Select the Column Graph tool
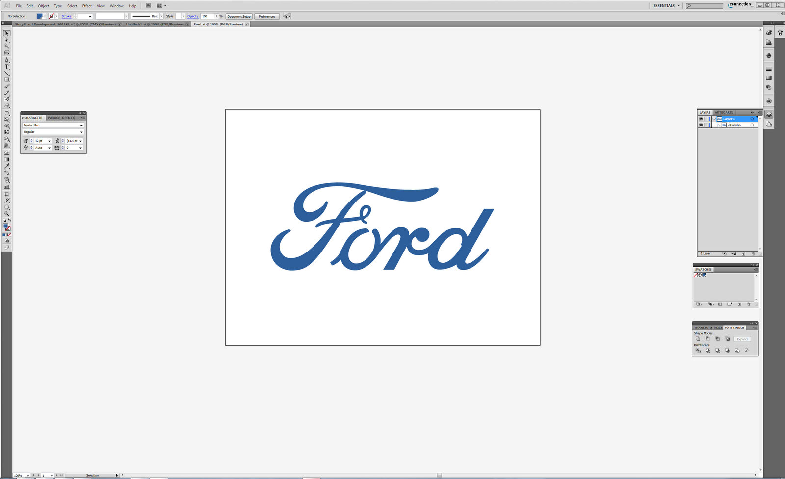This screenshot has height=479, width=785. [x=7, y=187]
